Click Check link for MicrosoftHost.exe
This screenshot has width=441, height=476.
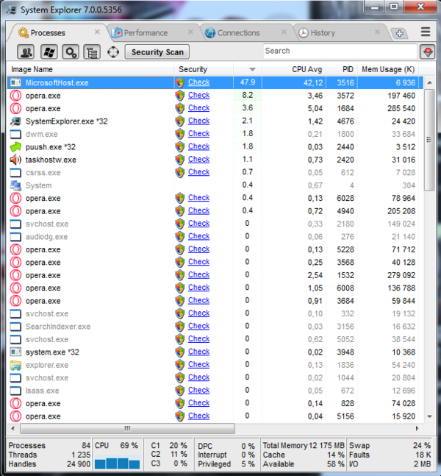(x=198, y=82)
